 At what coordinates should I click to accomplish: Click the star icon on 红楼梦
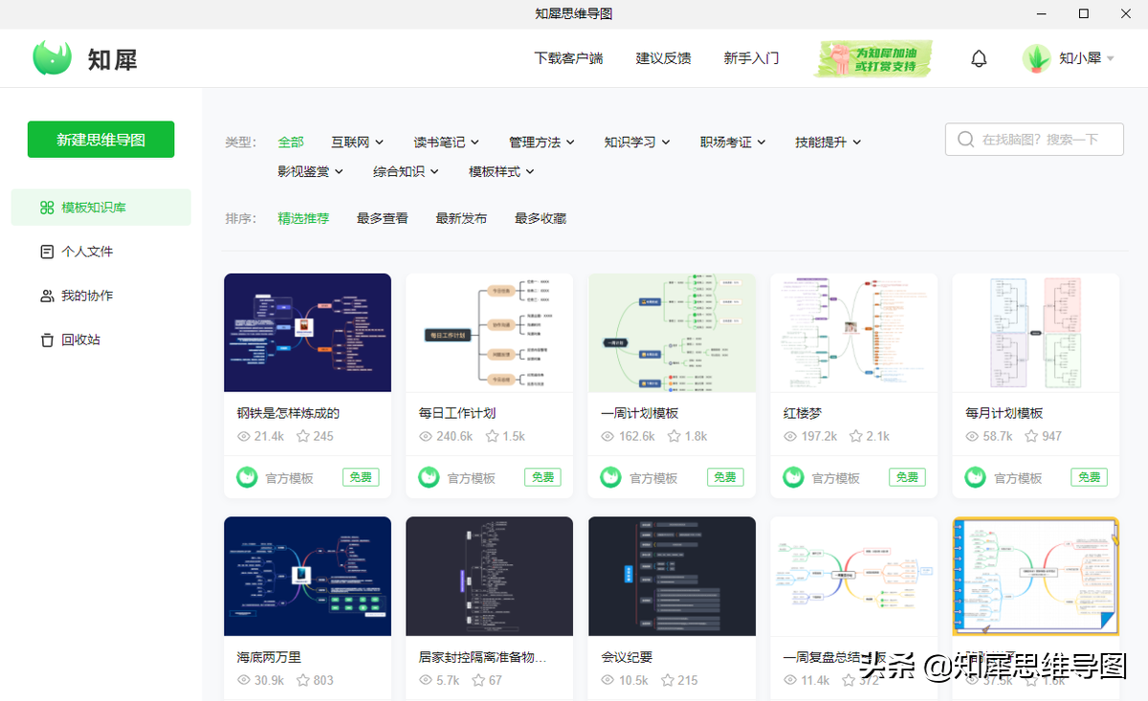coord(856,436)
